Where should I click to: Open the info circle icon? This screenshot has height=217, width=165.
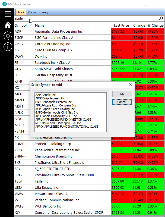(x=8, y=47)
